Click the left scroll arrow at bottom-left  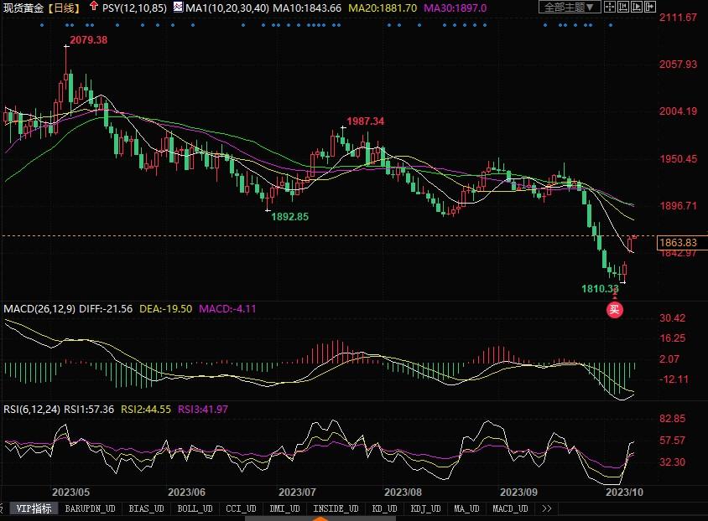(3, 508)
